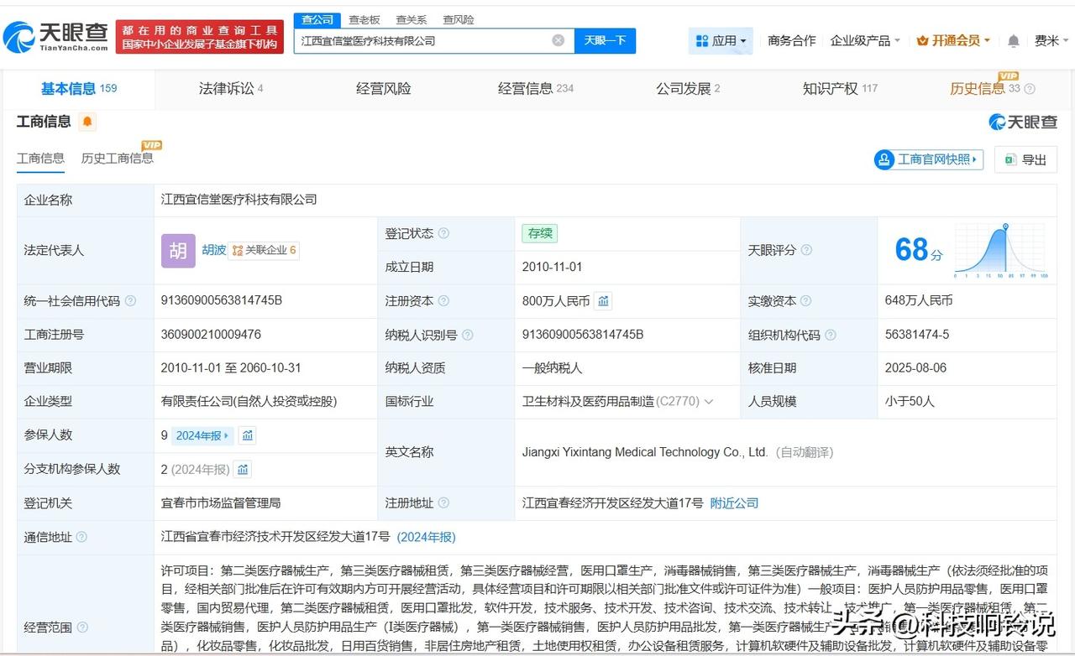The width and height of the screenshot is (1075, 656).
Task: Click the 胡 avatar of the legal representative
Action: tap(178, 250)
